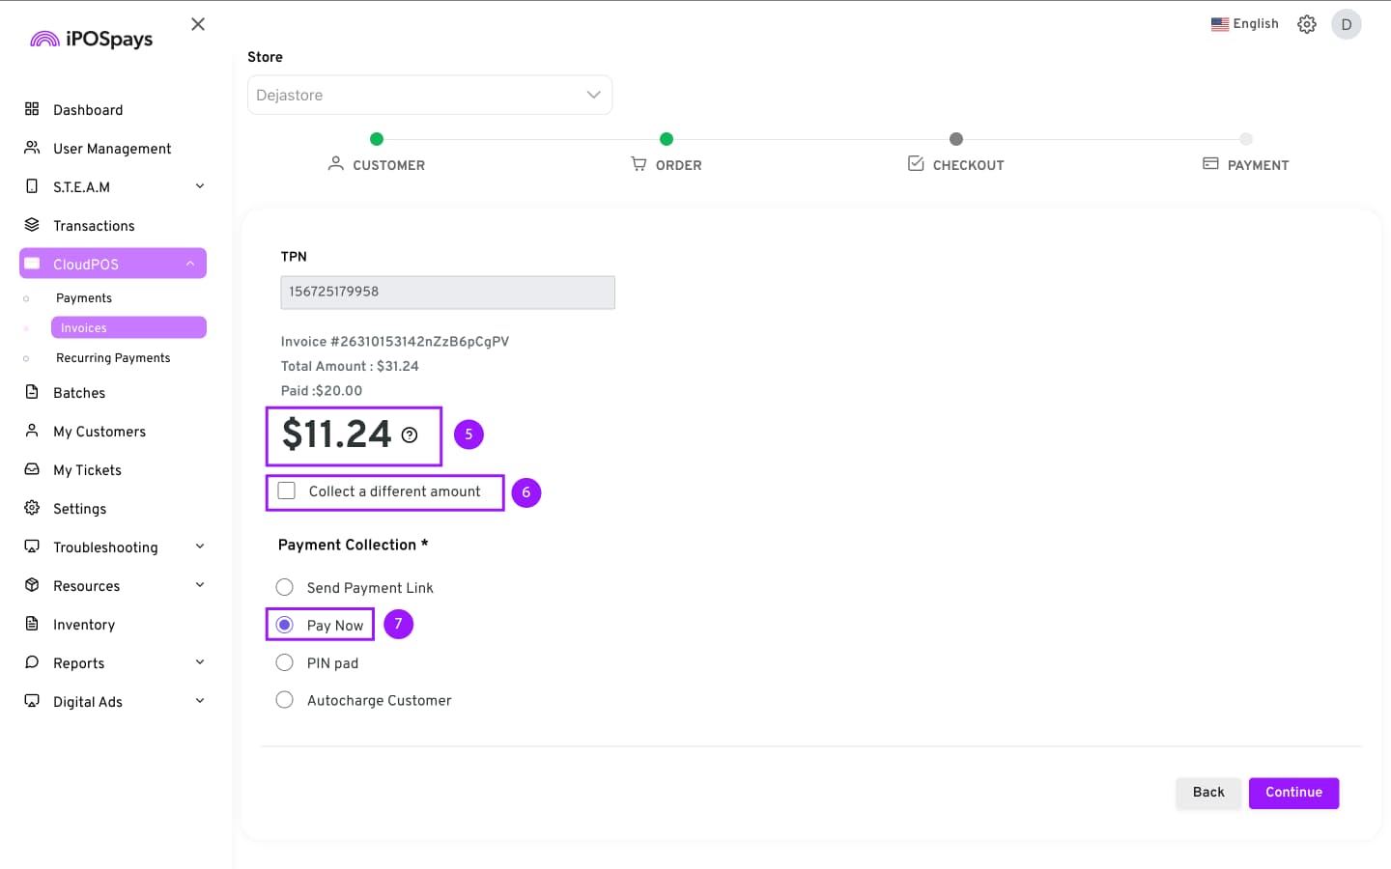Expand the S.T.E.A.M menu chevron

[200, 186]
